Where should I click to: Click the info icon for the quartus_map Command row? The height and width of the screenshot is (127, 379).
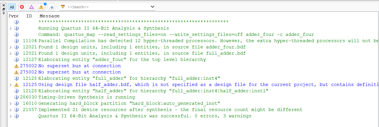coord(16,34)
